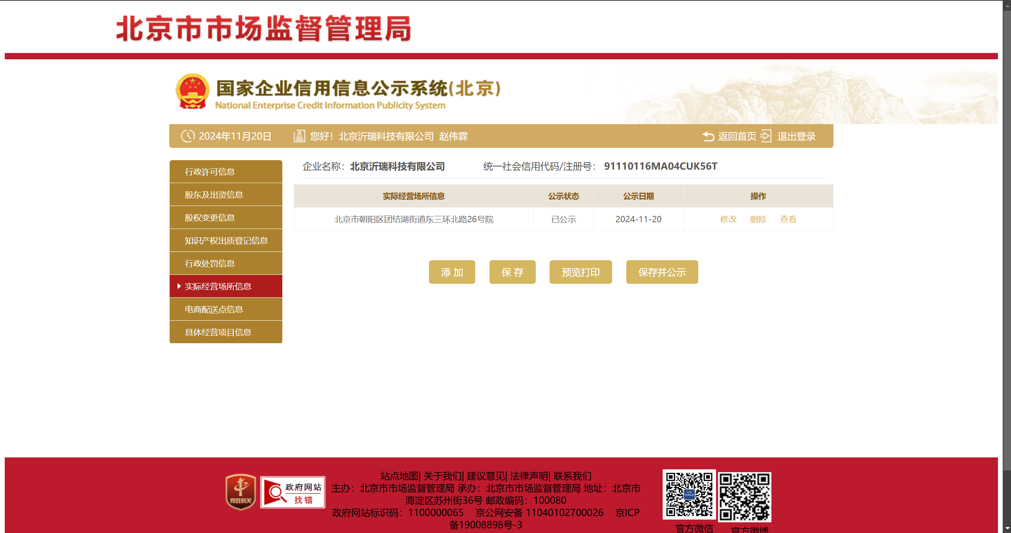Screen dimensions: 1011x533
Task: Click the 公示日期 column header
Action: [x=638, y=196]
